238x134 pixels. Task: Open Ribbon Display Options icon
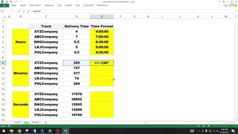[223, 1]
